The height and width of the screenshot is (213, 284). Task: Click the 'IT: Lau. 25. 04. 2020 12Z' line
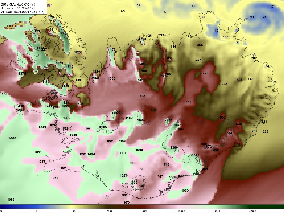coord(17,8)
